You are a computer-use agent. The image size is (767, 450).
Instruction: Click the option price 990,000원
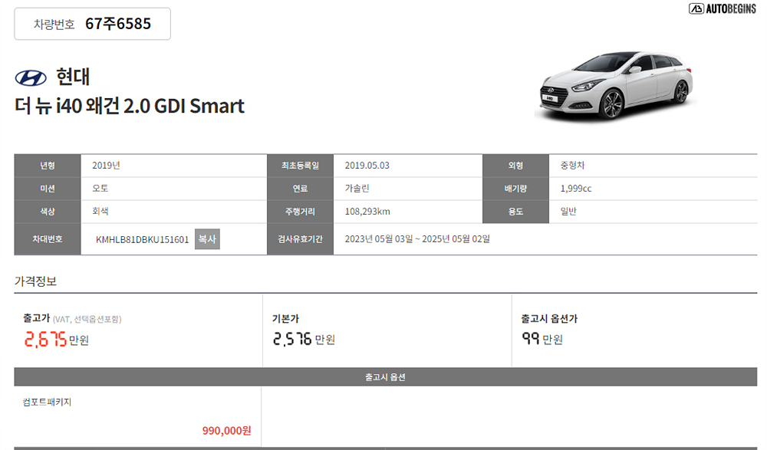(226, 431)
